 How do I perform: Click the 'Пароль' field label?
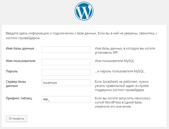pos(12,71)
